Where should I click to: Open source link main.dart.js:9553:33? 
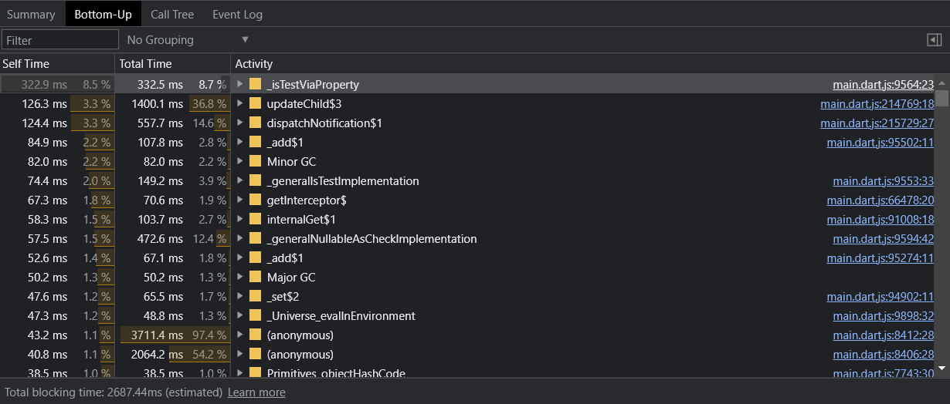[883, 180]
